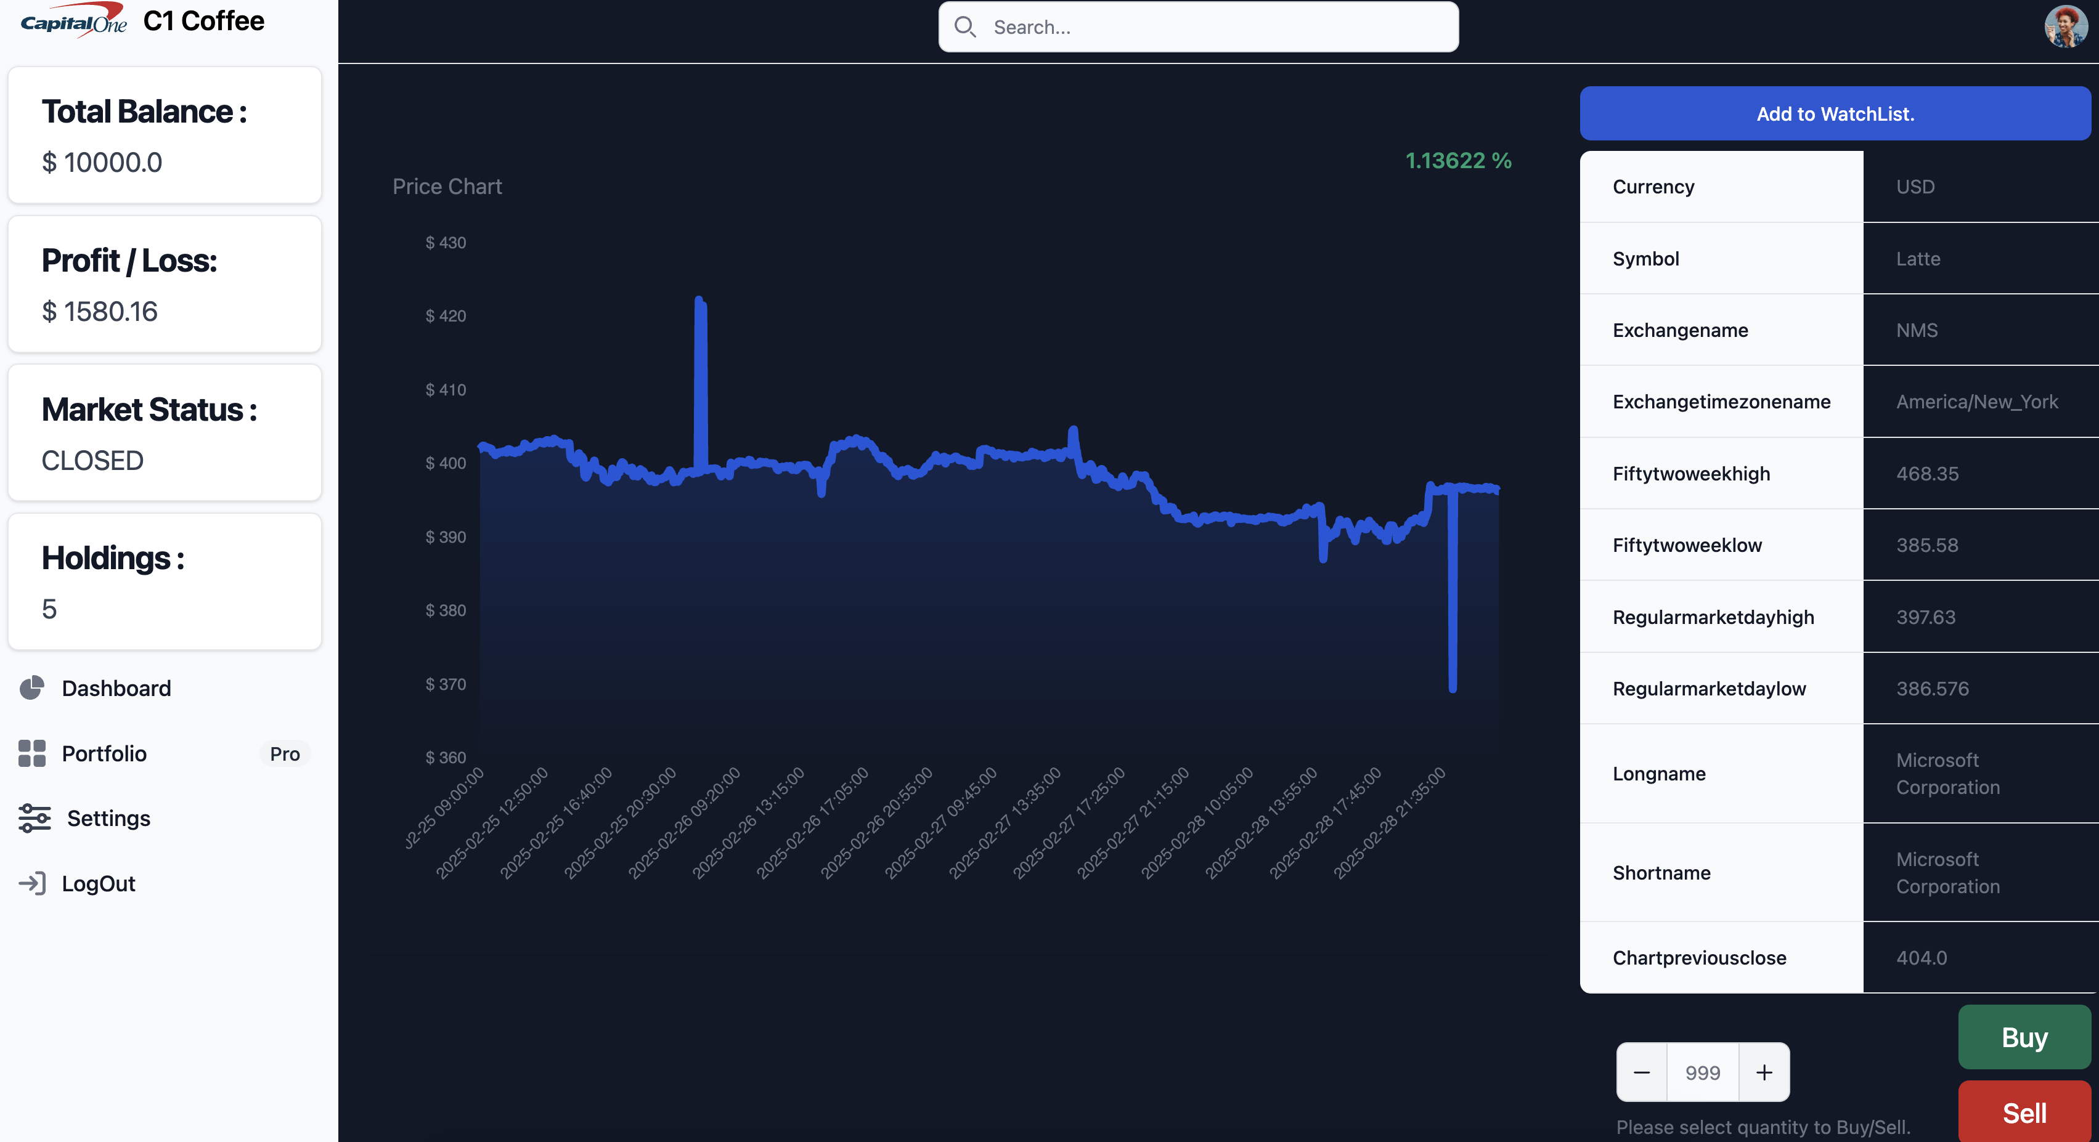This screenshot has height=1142, width=2099.
Task: Select the Total Balance card
Action: [165, 136]
